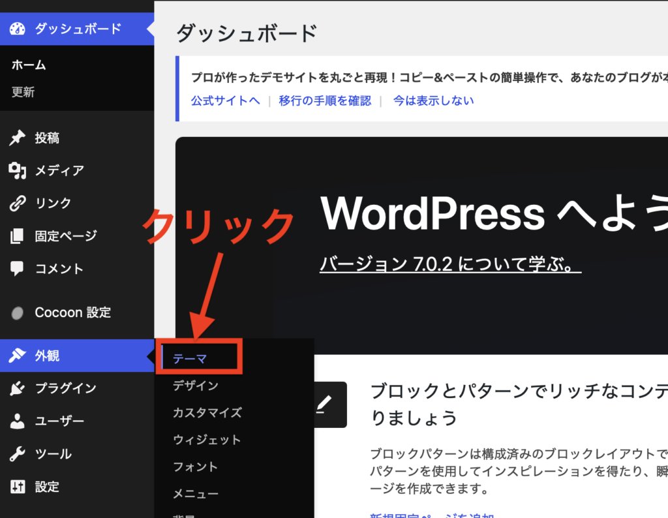Click the person icon beside ユーザー
This screenshot has width=668, height=518.
pyautogui.click(x=17, y=421)
